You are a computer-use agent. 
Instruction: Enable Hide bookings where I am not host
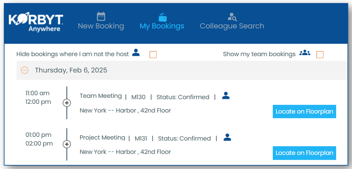(x=153, y=55)
